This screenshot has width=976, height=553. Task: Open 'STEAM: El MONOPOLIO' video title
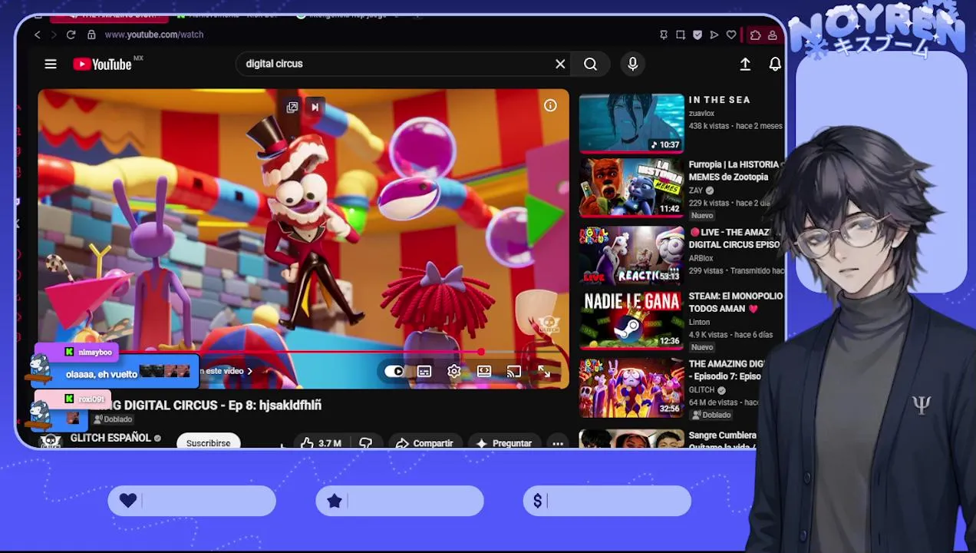[x=735, y=302]
